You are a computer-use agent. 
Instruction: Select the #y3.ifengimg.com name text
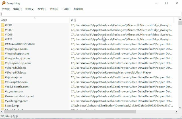click(16, 101)
